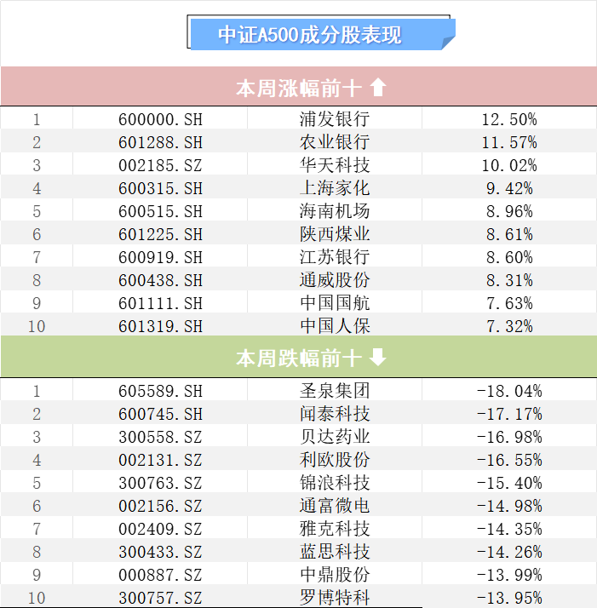Click stock code 601225.SH

pyautogui.click(x=160, y=234)
